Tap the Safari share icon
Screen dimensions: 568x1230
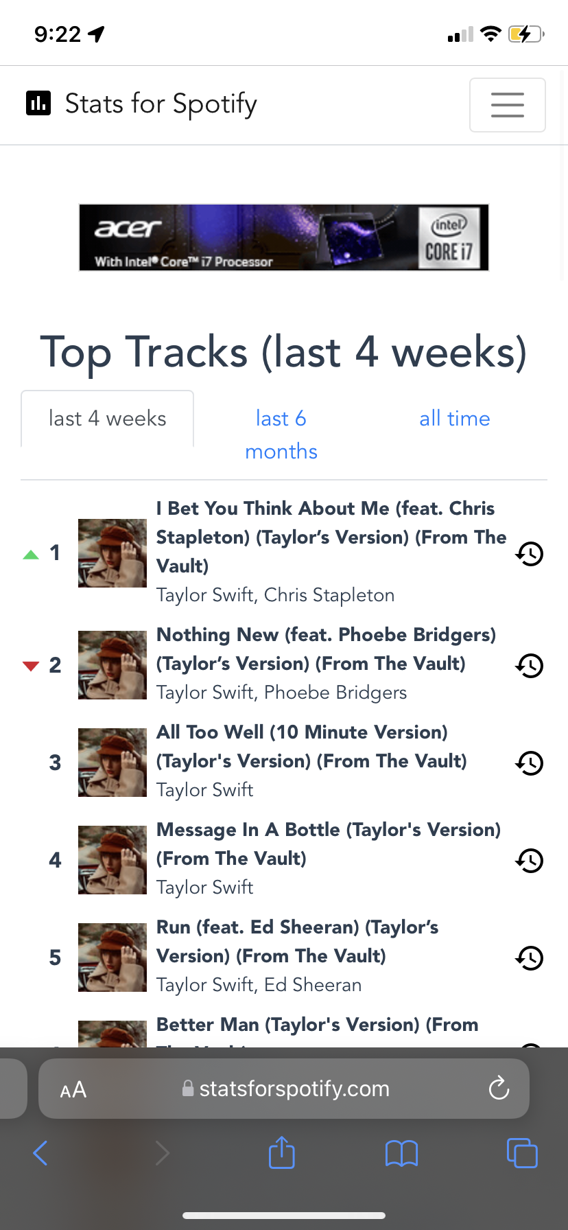[281, 1152]
